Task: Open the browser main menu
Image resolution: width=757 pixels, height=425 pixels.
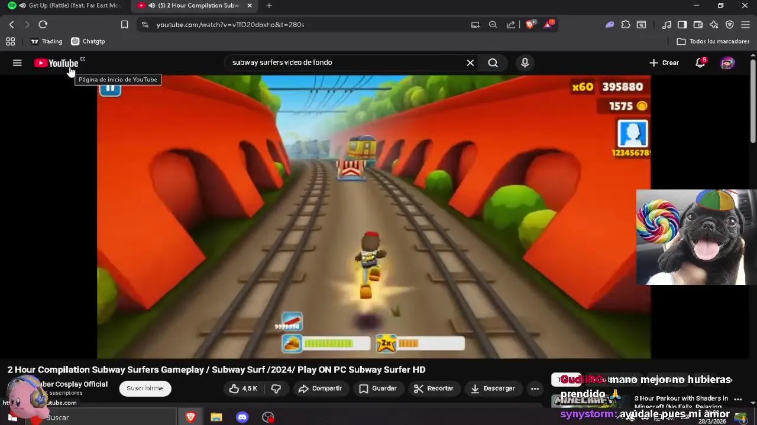Action: 745,25
